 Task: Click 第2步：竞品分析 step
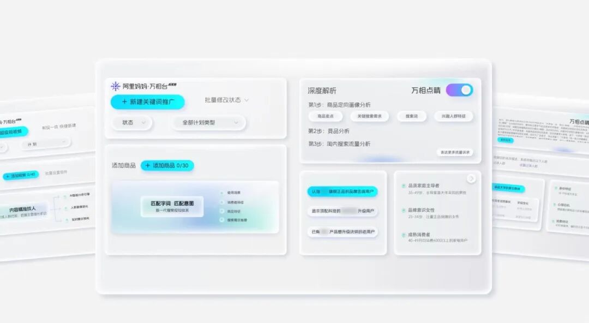(x=329, y=131)
